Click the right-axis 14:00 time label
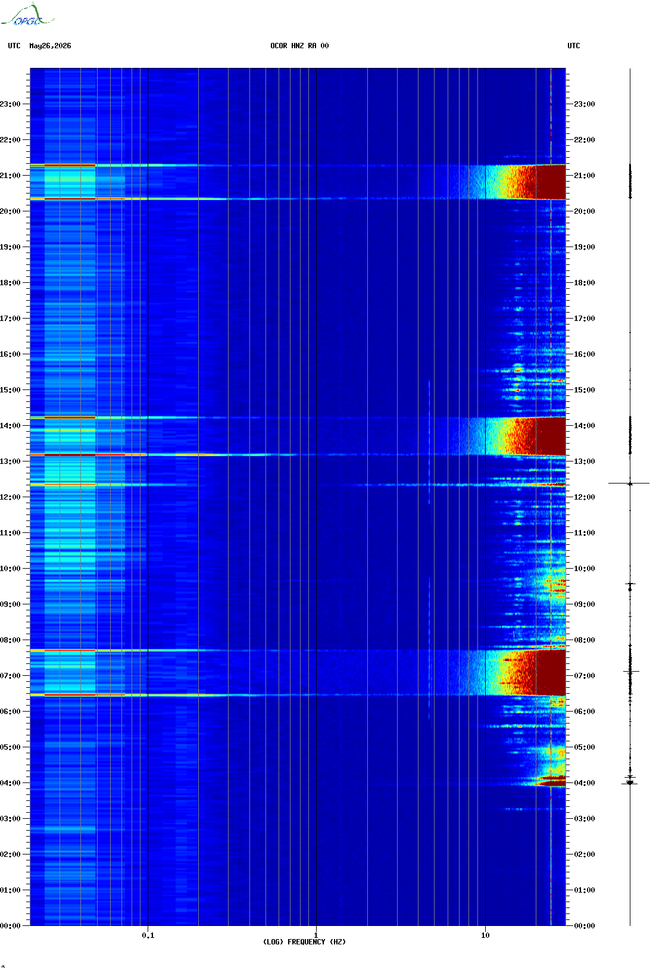656x973 pixels. coord(584,426)
